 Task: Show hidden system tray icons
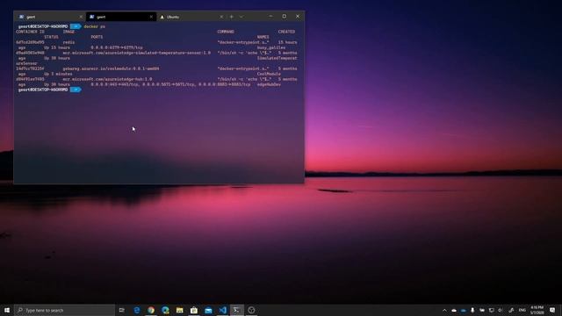444,310
